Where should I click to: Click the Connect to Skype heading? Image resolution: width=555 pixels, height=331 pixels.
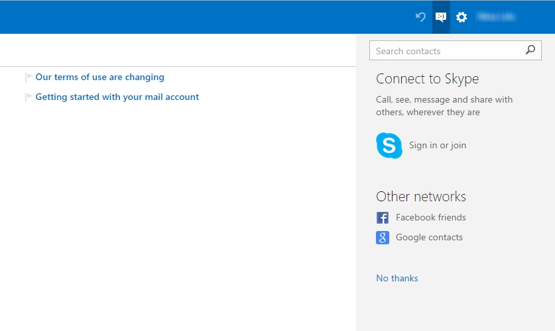(427, 79)
